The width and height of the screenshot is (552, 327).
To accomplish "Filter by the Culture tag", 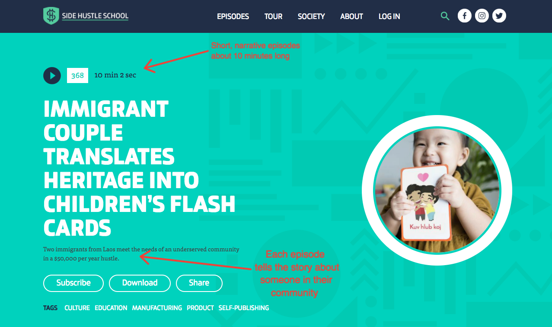I will (77, 308).
